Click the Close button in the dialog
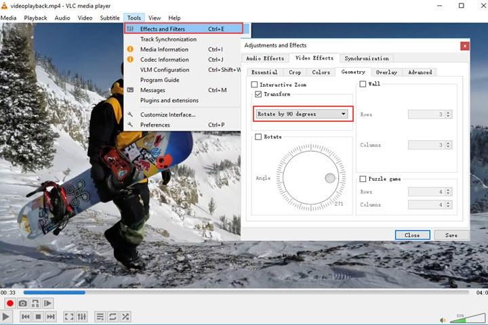The height and width of the screenshot is (325, 488). tap(412, 235)
